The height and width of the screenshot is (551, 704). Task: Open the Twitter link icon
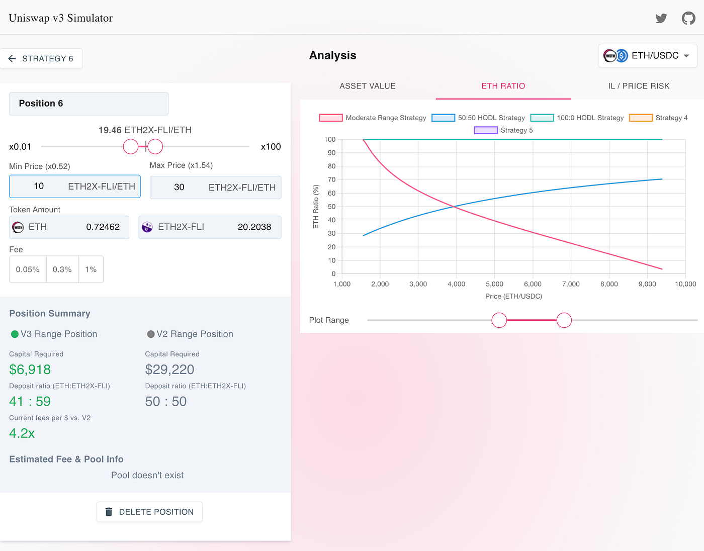point(661,19)
